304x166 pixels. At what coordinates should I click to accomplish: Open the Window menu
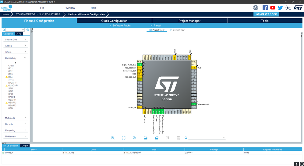(70, 8)
